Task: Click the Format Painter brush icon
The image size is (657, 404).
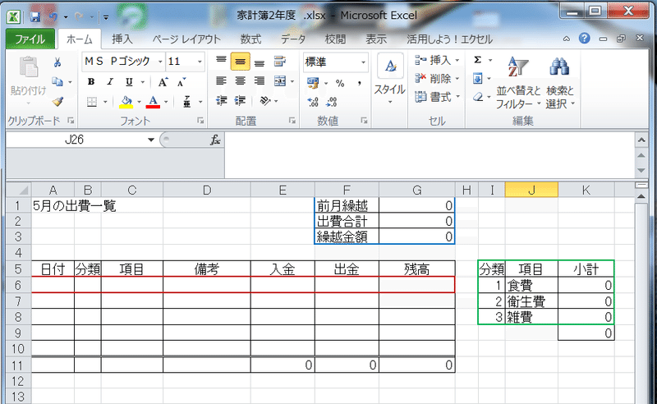Action: [x=57, y=101]
